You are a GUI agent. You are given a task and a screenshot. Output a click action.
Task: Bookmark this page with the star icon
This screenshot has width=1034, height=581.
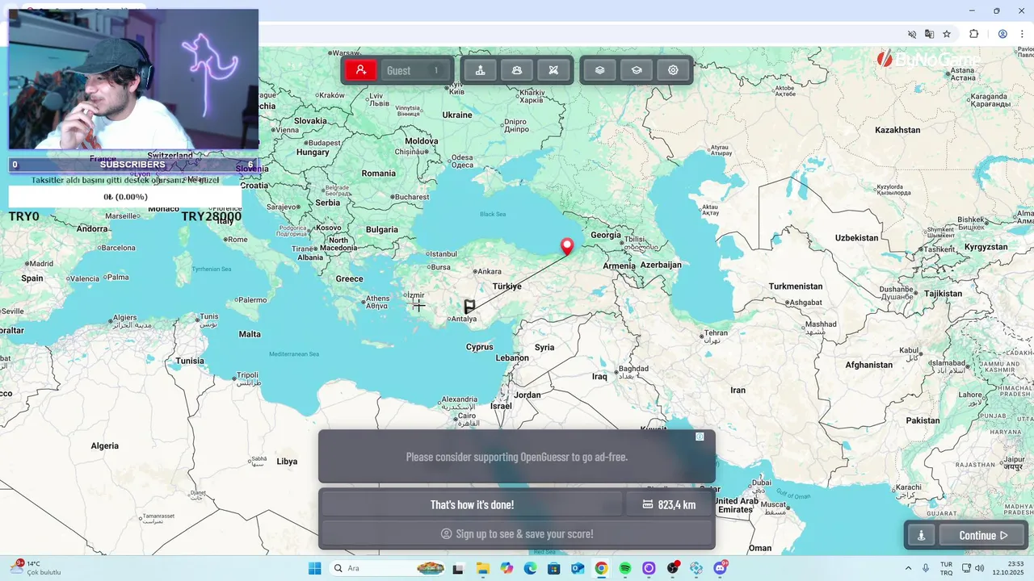click(947, 34)
